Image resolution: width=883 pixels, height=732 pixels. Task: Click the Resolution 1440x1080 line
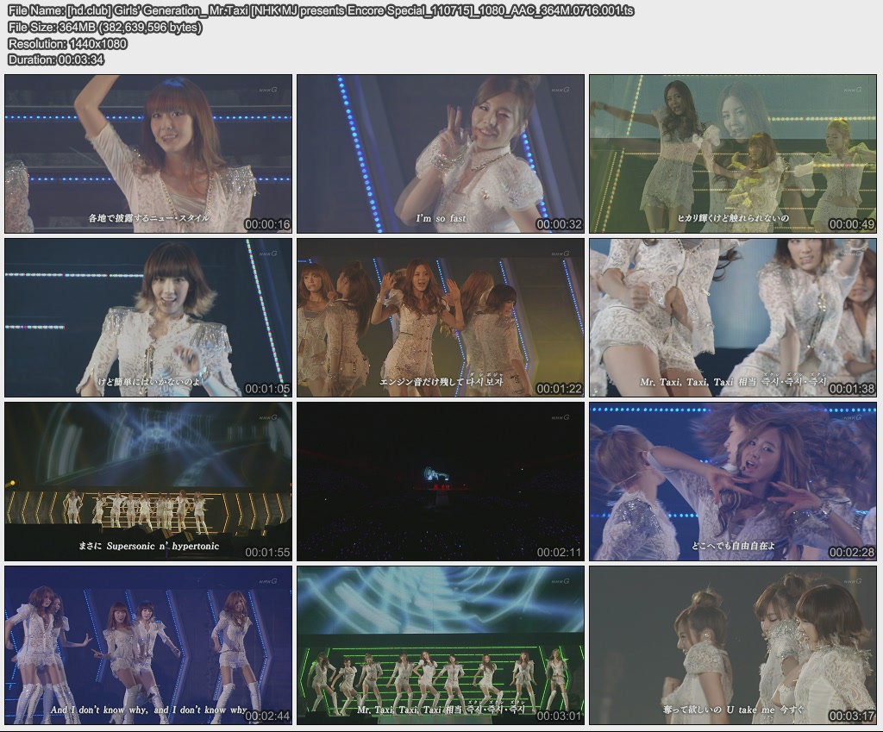[x=67, y=43]
